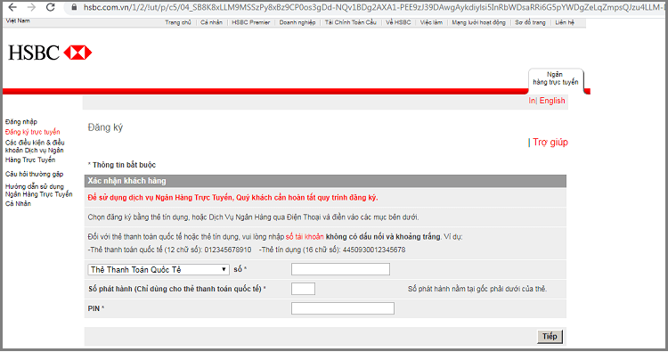
Task: Click the Xác nhận khách hàng header
Action: point(325,181)
